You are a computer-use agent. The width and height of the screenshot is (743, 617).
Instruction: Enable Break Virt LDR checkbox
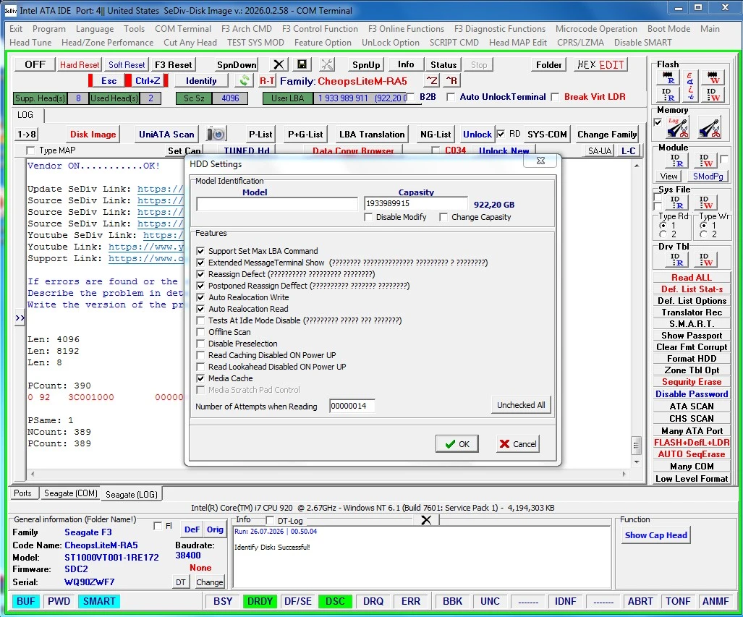[556, 97]
